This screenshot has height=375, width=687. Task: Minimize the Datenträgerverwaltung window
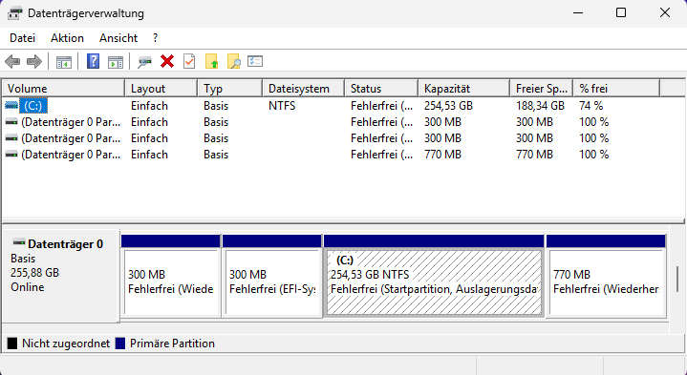point(578,12)
